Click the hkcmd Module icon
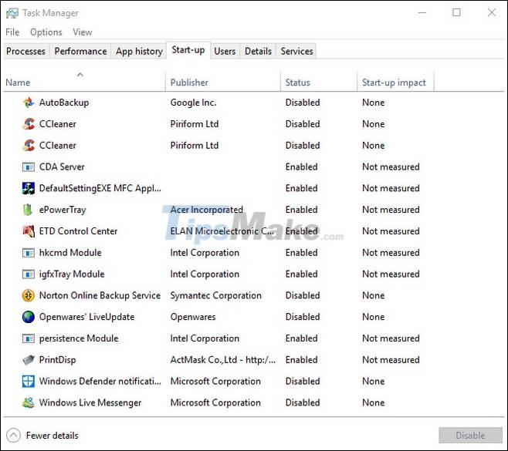 click(x=29, y=253)
